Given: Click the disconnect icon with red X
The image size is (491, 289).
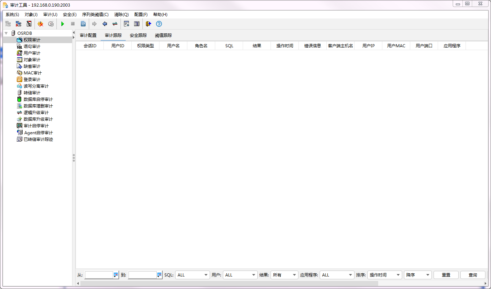Looking at the screenshot, I should pyautogui.click(x=18, y=24).
